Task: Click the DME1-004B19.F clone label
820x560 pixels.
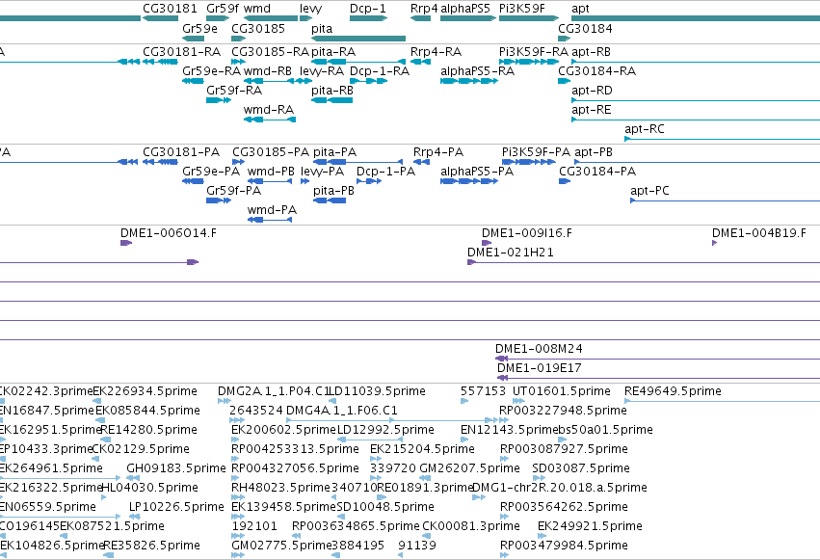Action: pyautogui.click(x=759, y=233)
